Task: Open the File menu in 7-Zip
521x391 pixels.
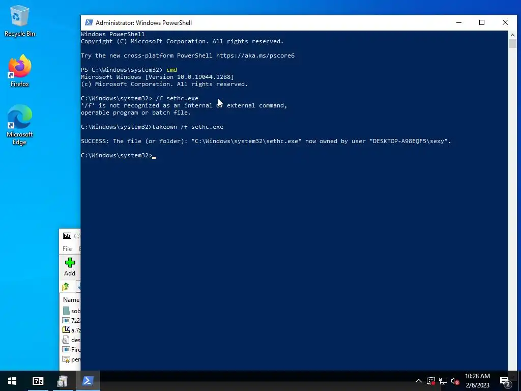Action: (x=67, y=248)
